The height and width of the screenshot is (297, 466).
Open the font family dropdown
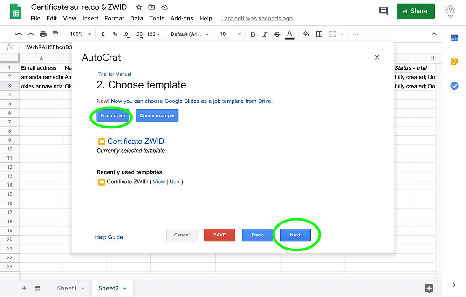(190, 34)
